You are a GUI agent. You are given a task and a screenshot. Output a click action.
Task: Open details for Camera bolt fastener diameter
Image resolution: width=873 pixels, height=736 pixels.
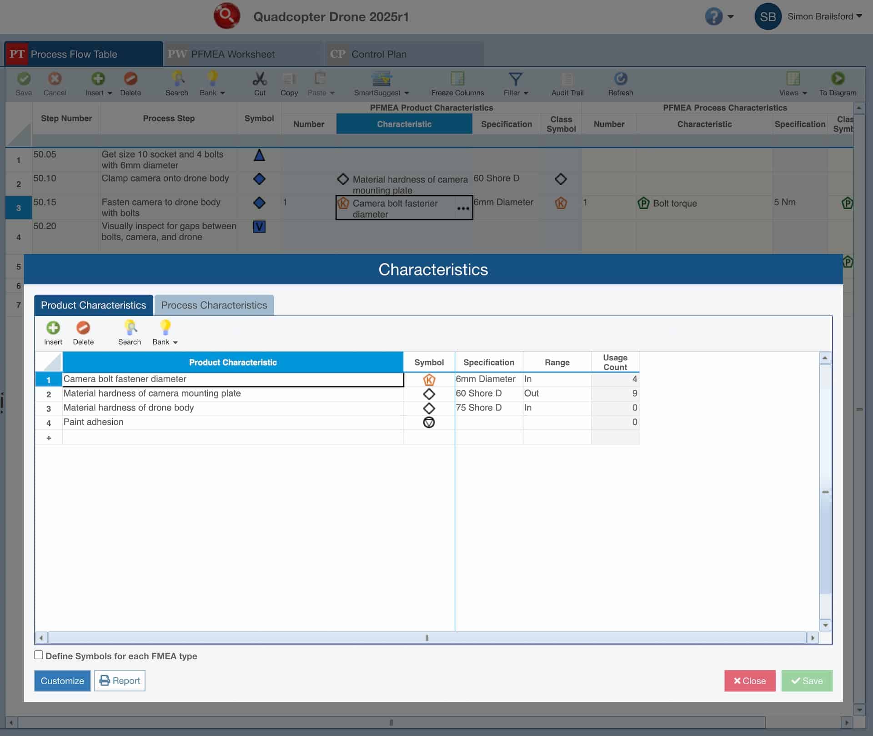click(463, 208)
